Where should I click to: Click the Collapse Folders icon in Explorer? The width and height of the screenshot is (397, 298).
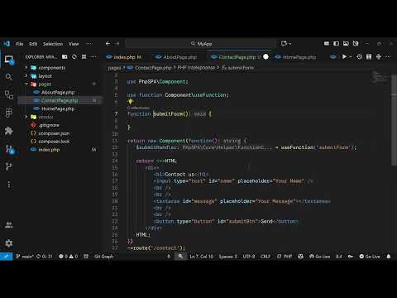[x=84, y=56]
